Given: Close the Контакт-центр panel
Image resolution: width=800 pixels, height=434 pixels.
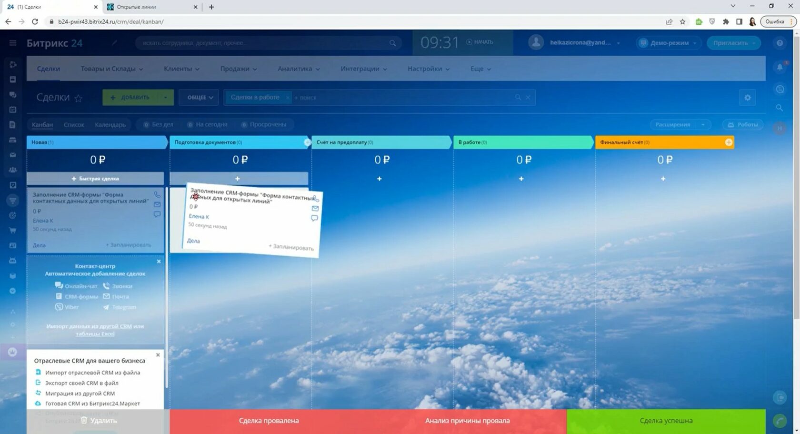Looking at the screenshot, I should pos(159,262).
